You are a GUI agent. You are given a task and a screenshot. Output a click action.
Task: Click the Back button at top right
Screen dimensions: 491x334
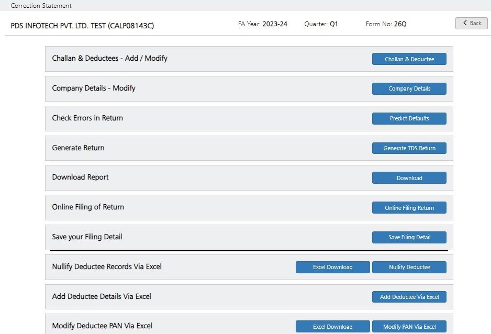click(471, 23)
